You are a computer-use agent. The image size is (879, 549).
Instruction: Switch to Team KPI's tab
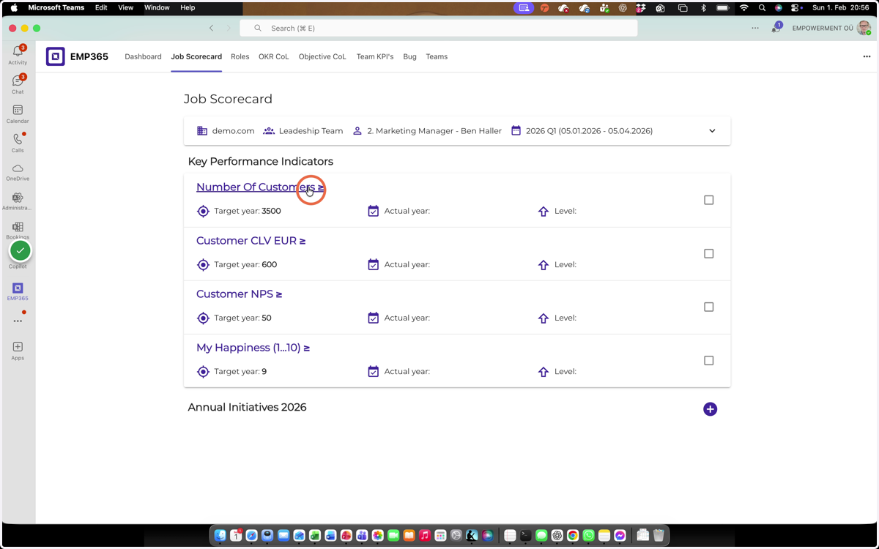(x=375, y=56)
